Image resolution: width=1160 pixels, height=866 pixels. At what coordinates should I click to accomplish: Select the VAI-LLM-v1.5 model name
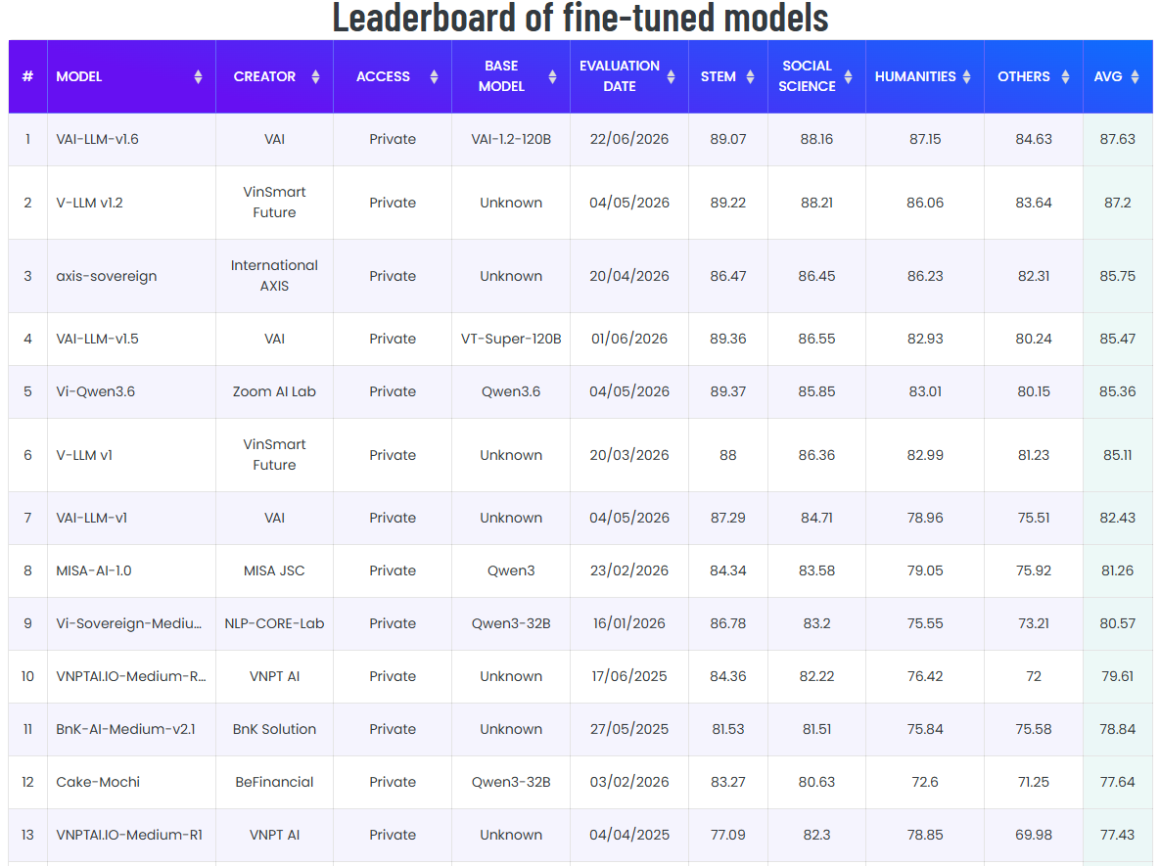(x=98, y=339)
